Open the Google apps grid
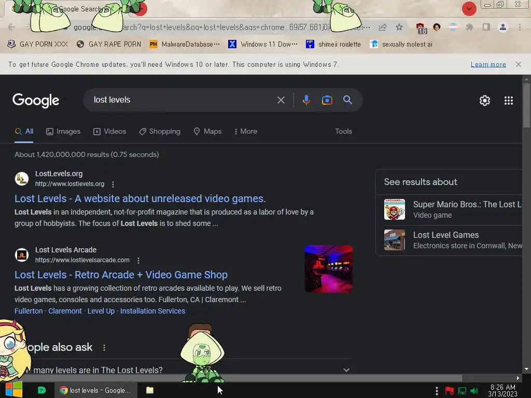The height and width of the screenshot is (398, 531). (x=508, y=101)
